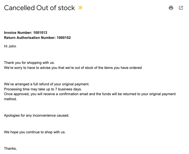Screen dimensions: 189x154
Task: Click 'Thank you for shopping with us.'
Action: pyautogui.click(x=29, y=63)
